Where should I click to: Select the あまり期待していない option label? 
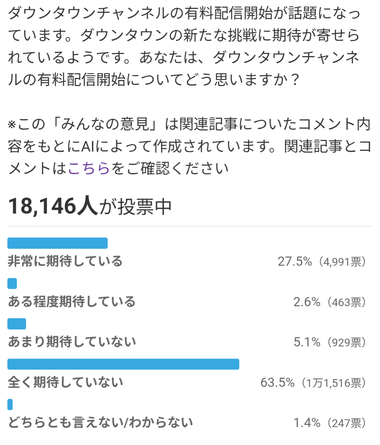point(72,342)
